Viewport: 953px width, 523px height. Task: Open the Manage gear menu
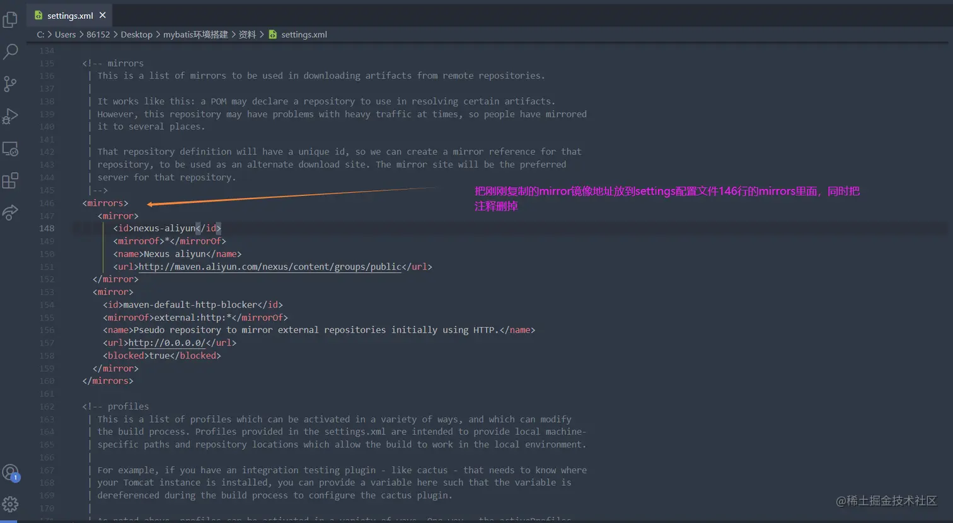[x=10, y=504]
